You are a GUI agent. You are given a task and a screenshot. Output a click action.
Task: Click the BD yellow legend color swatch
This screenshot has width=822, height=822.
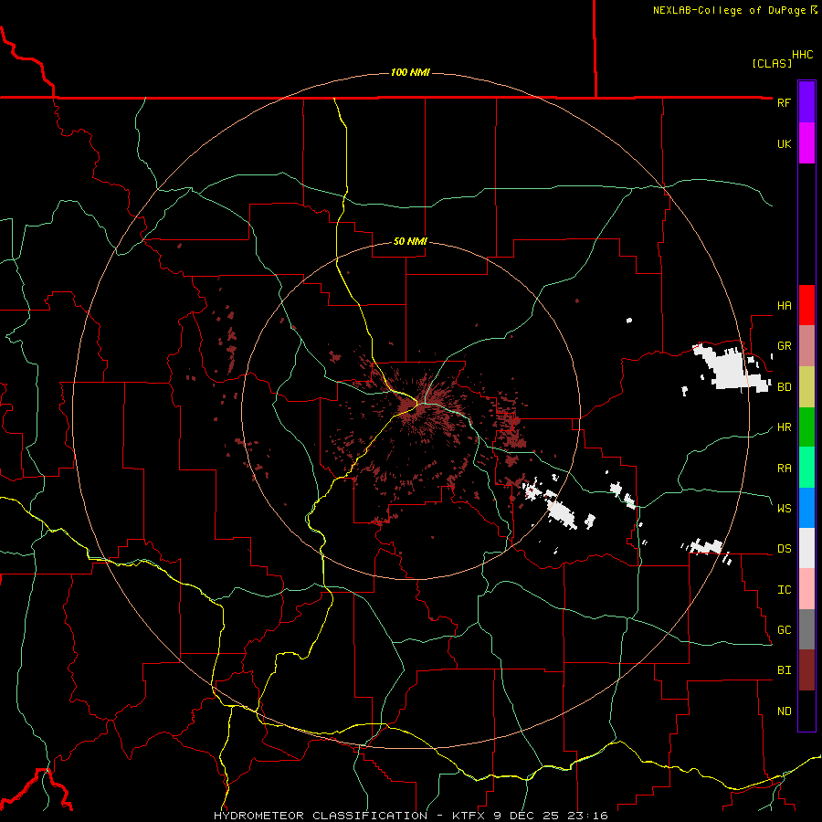click(x=806, y=387)
